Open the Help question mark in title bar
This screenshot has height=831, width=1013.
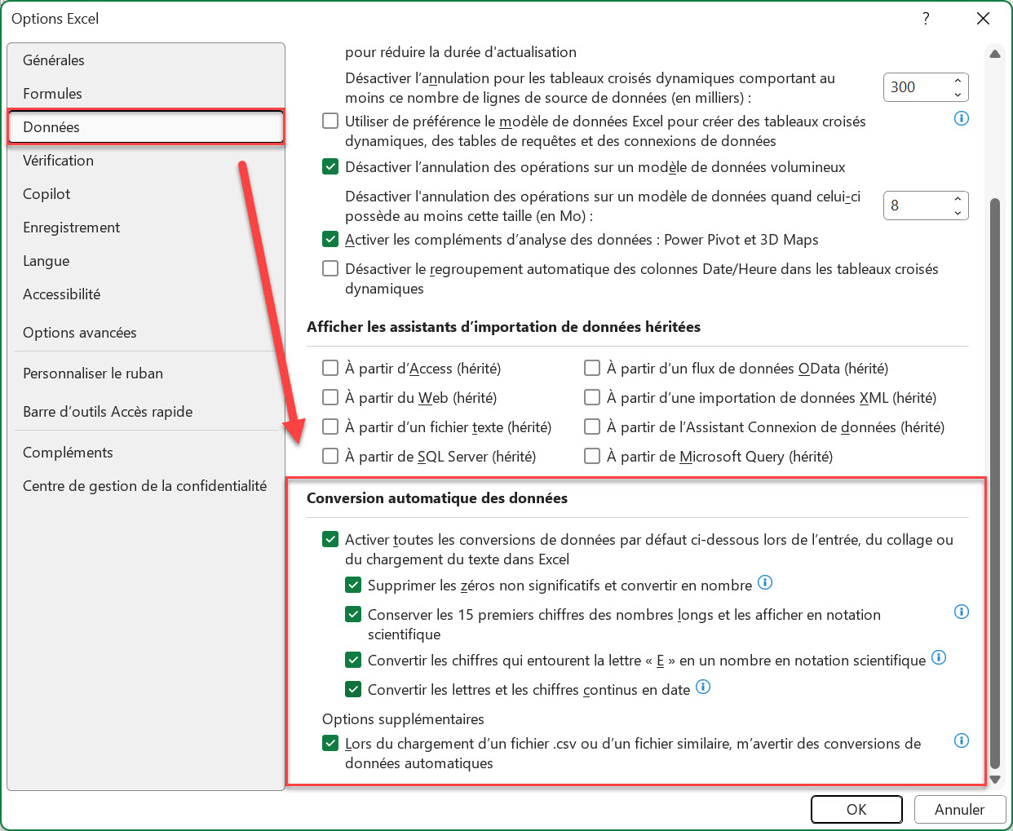(926, 19)
